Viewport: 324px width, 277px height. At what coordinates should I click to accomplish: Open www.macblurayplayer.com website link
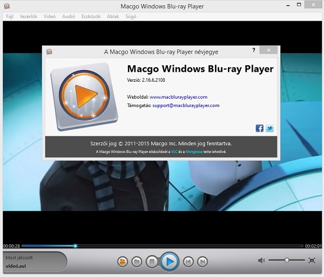(178, 97)
